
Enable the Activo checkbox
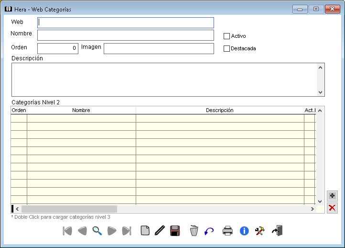click(x=227, y=36)
